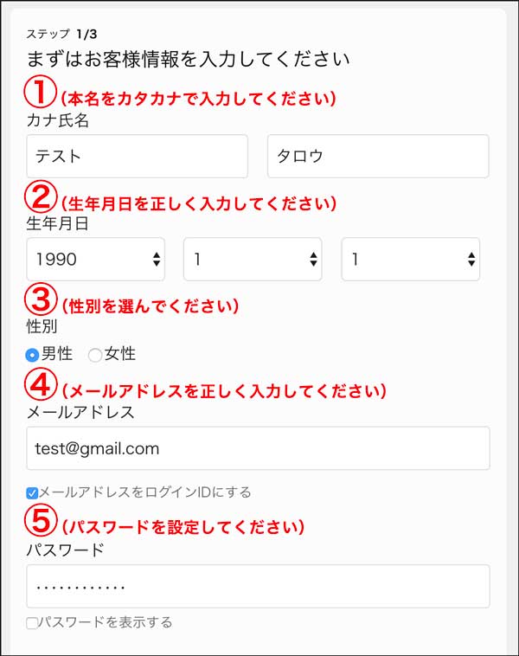
Task: Click the circled number 5 marker
Action: [x=40, y=520]
